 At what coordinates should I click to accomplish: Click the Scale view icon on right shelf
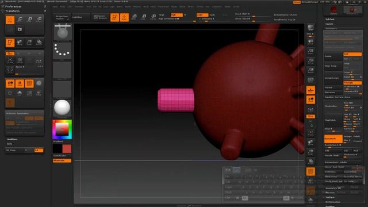click(x=310, y=152)
